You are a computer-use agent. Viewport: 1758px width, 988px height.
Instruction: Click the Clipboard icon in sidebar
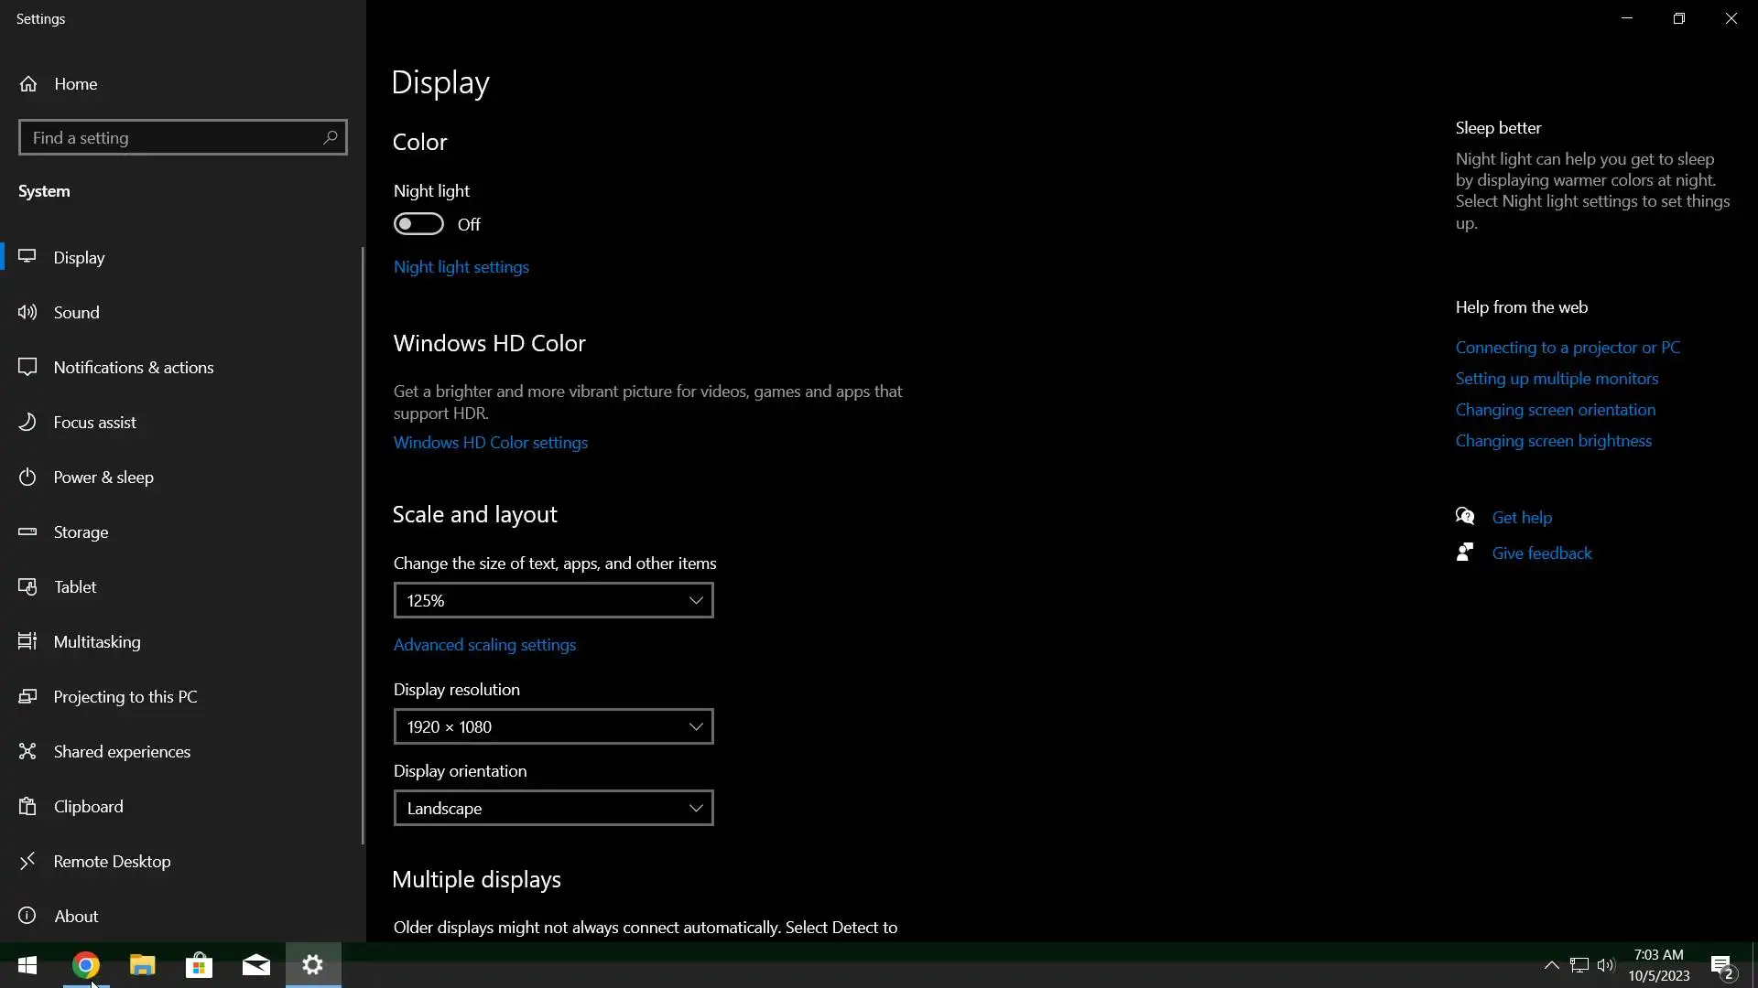tap(27, 807)
